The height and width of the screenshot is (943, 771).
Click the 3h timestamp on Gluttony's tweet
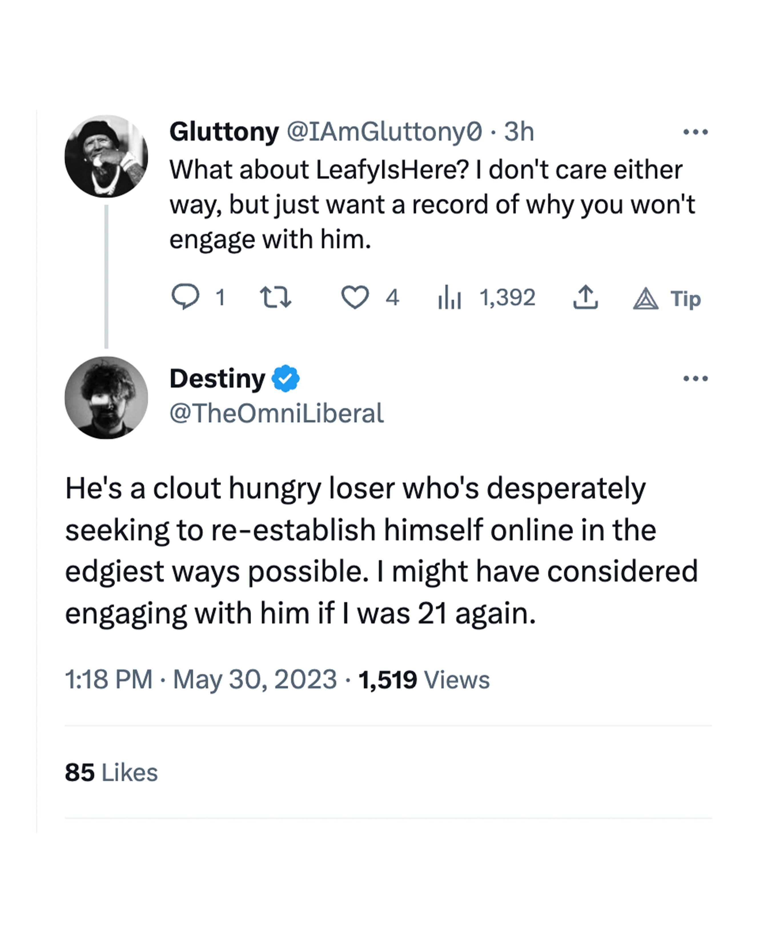click(519, 131)
